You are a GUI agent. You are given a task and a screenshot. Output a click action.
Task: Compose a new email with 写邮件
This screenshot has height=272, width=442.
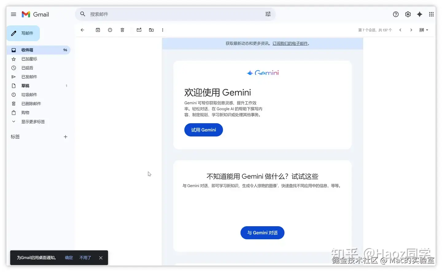click(x=23, y=33)
